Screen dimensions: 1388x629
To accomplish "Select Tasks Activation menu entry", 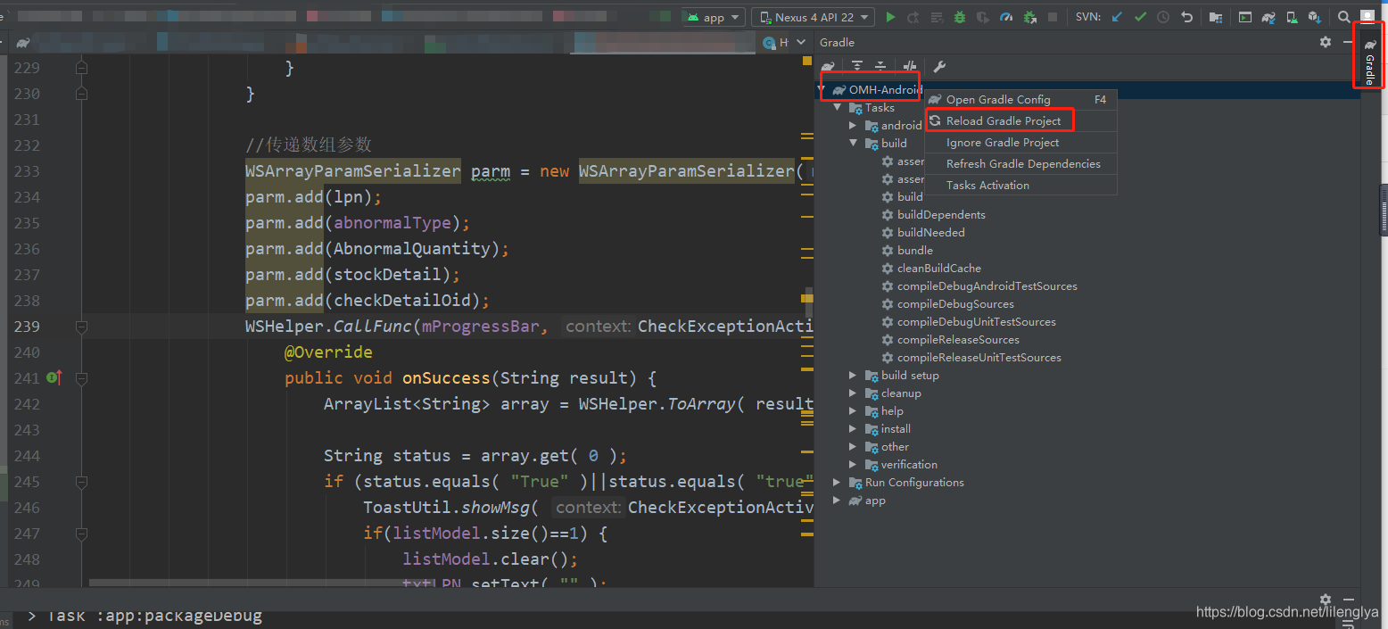I will pyautogui.click(x=1020, y=186).
